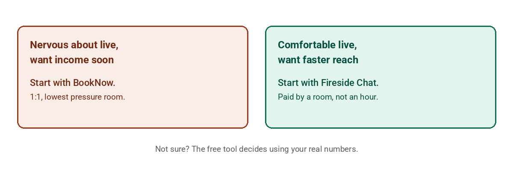Click the 'Comfortable live,' heading line
Image resolution: width=513 pixels, height=171 pixels.
(x=317, y=45)
